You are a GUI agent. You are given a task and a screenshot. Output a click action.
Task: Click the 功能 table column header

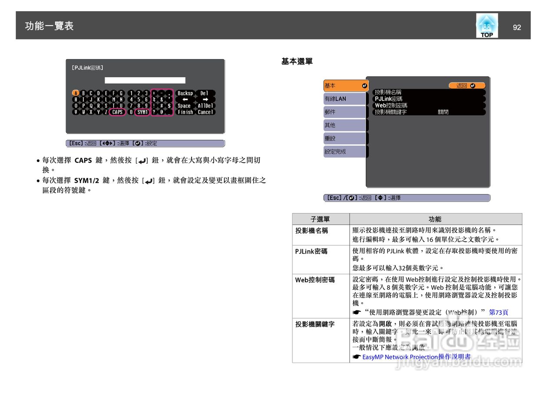[436, 219]
